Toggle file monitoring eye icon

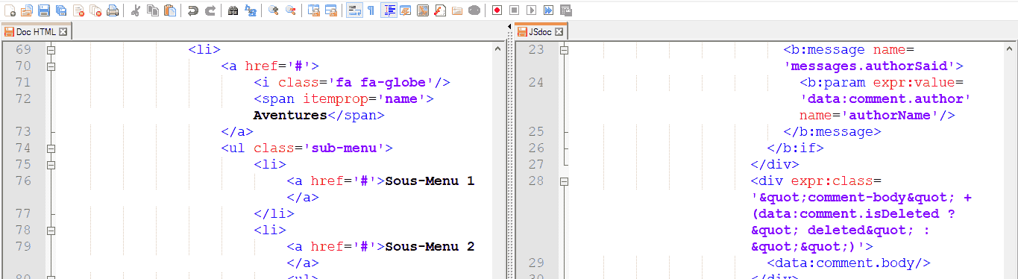pos(474,10)
